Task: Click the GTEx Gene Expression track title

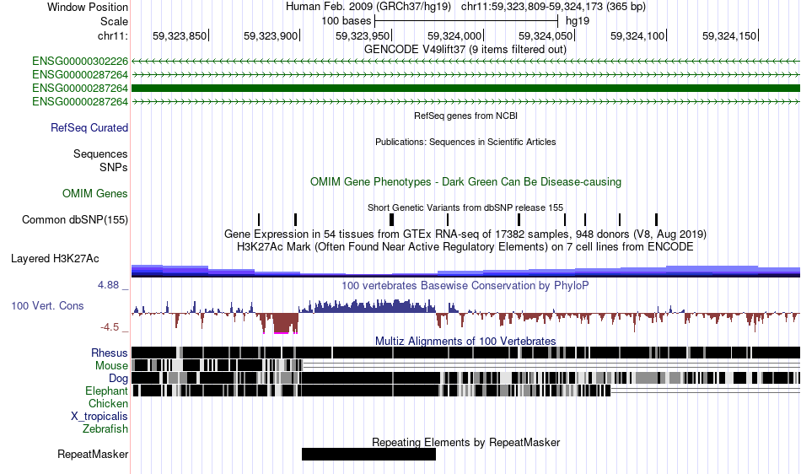Action: pyautogui.click(x=465, y=234)
